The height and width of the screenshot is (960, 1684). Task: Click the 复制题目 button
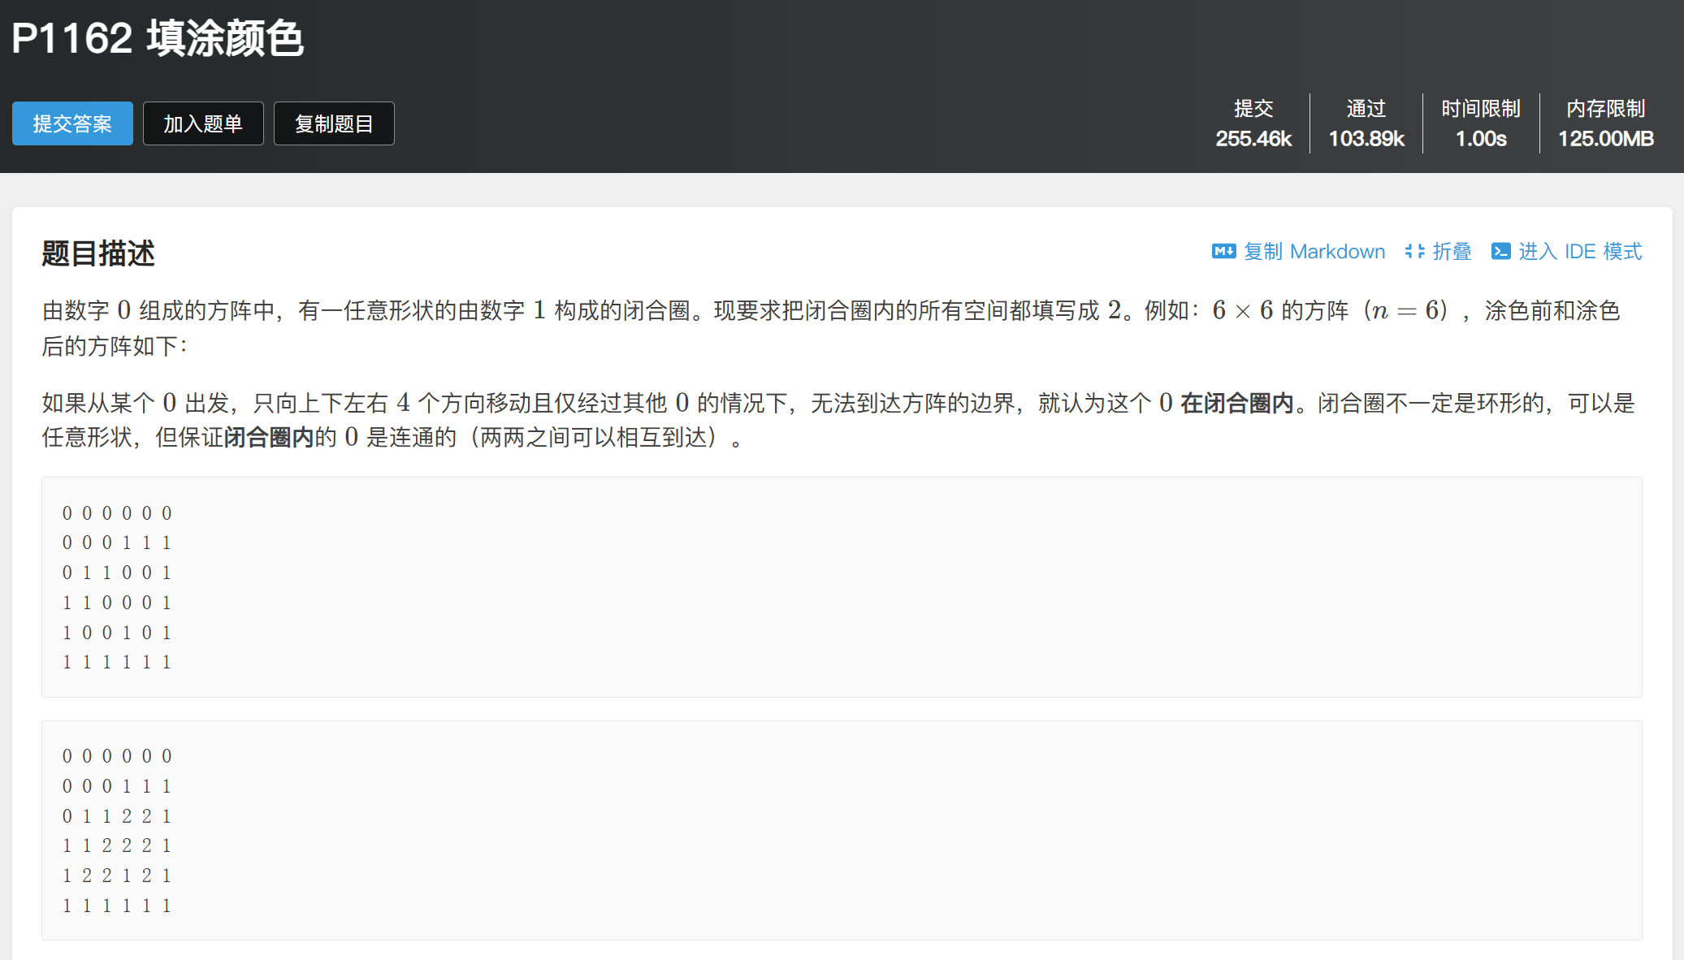point(334,123)
